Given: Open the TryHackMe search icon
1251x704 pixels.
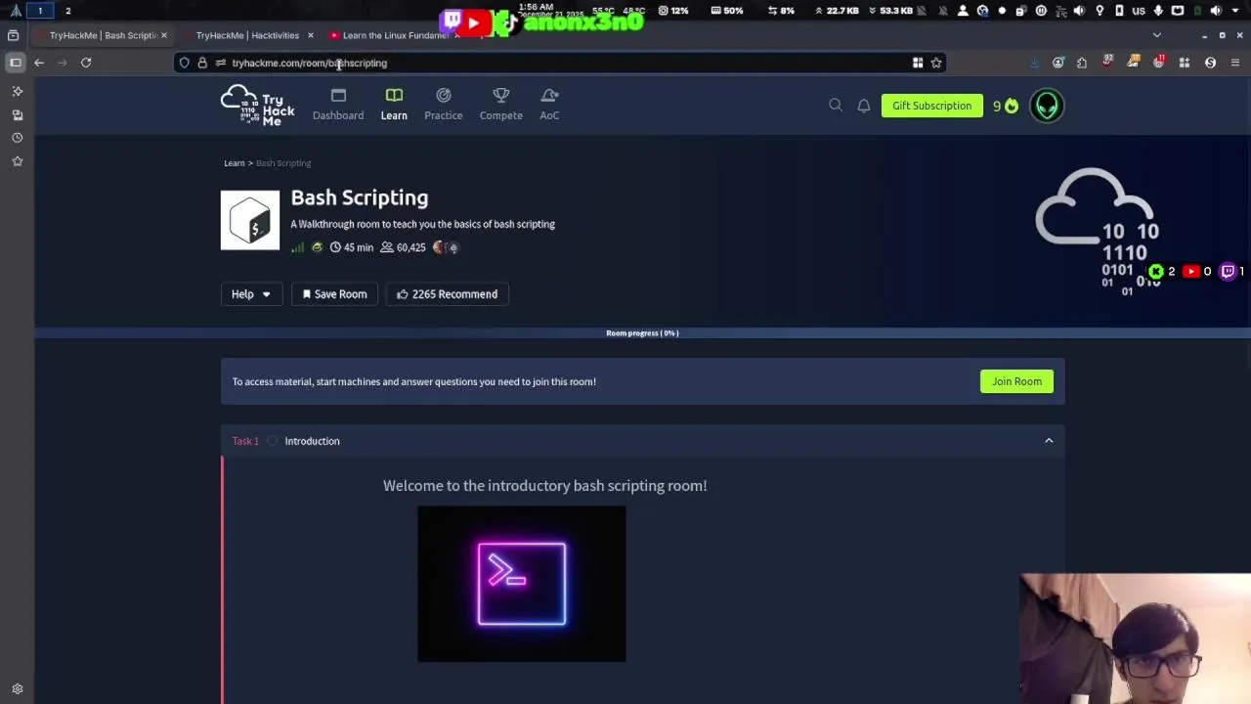Looking at the screenshot, I should 836,105.
